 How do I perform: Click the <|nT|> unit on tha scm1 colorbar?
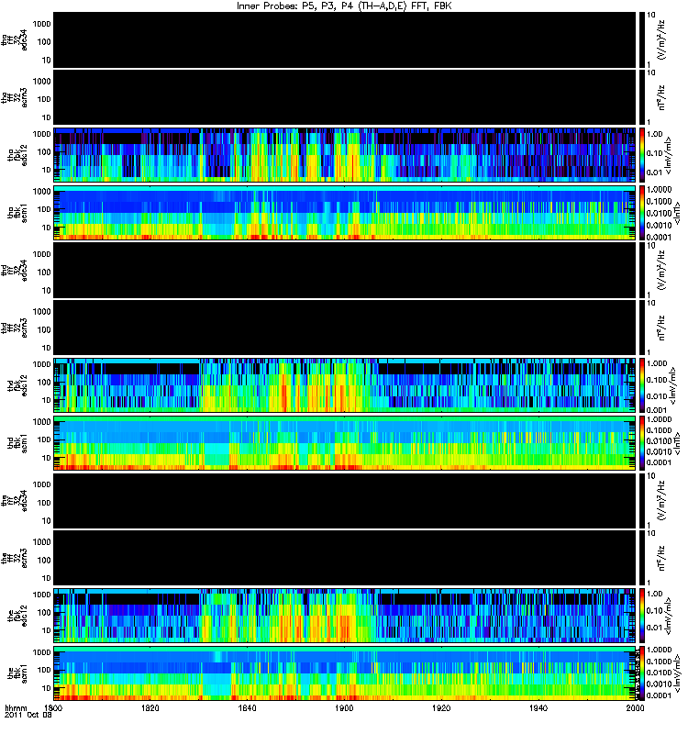(677, 213)
